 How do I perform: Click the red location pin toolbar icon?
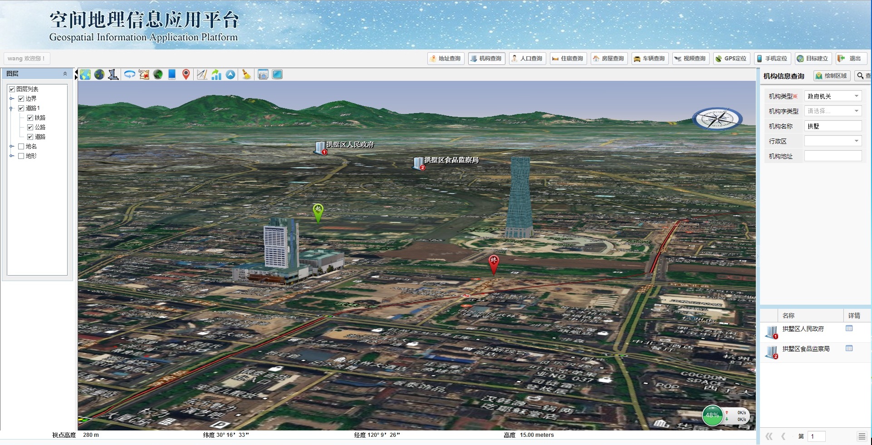pos(186,74)
